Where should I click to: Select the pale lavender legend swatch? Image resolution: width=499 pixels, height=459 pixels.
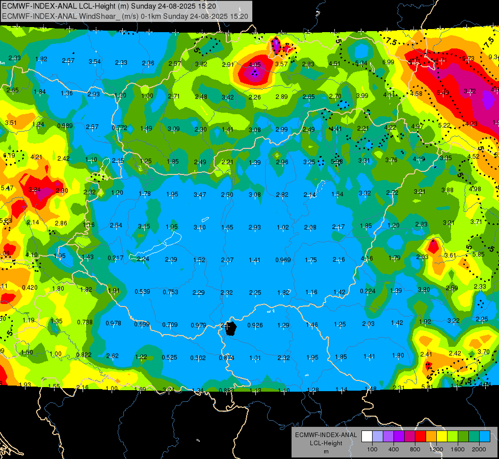tap(378, 436)
